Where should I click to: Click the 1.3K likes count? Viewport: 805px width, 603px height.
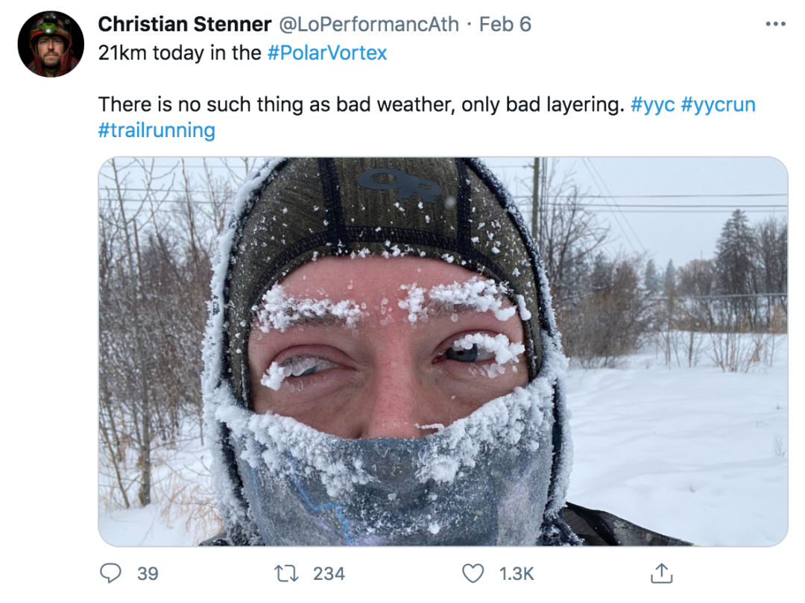point(516,573)
